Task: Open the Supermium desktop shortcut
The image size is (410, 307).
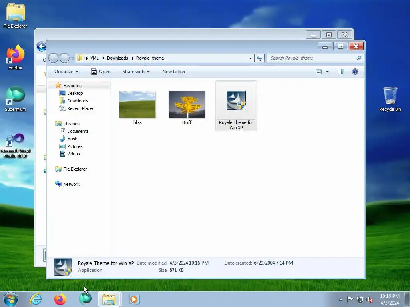Action: [x=15, y=99]
